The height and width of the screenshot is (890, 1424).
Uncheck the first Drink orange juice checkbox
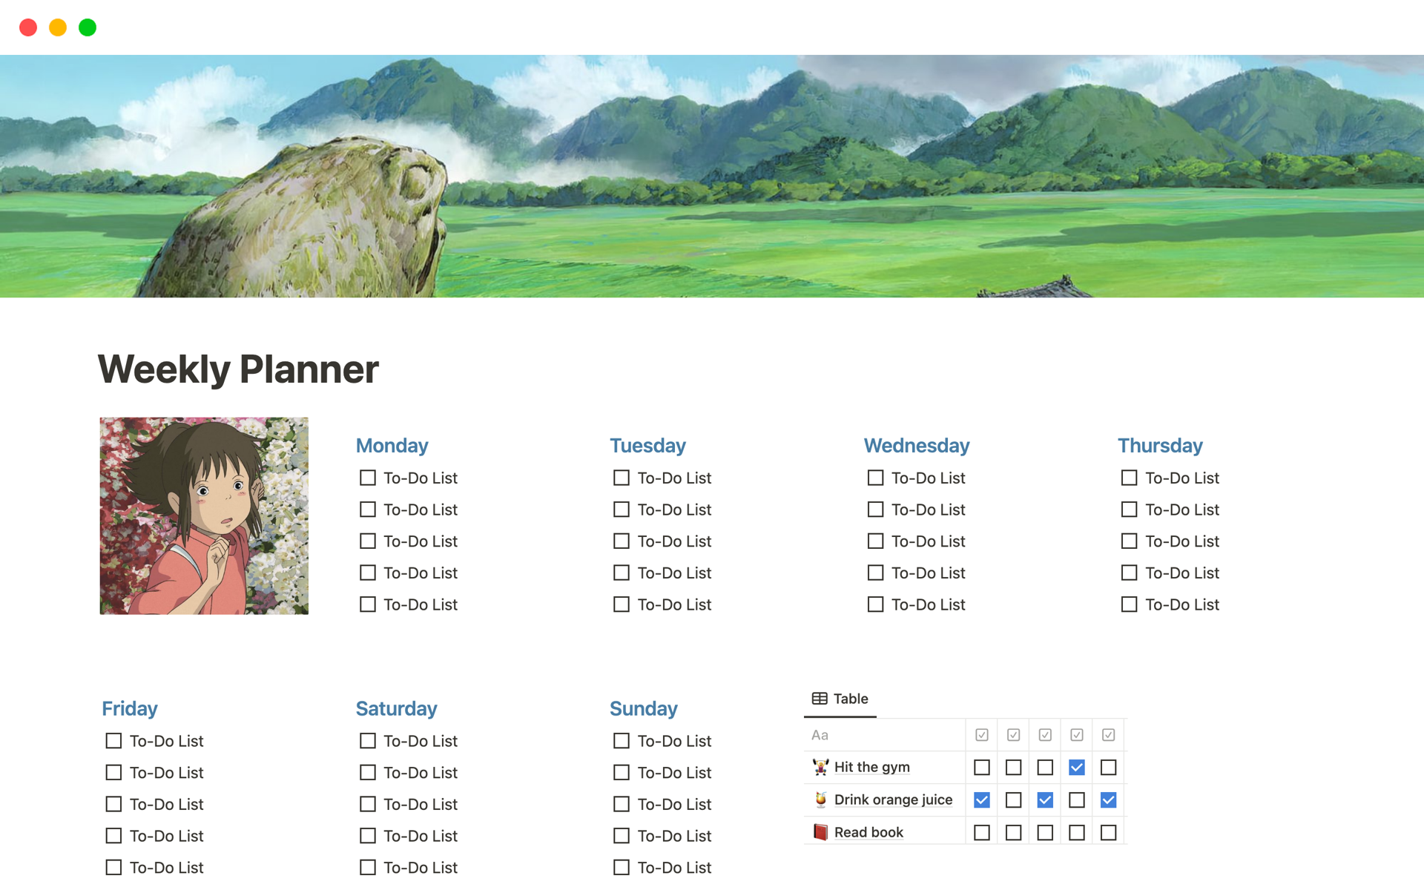(981, 800)
